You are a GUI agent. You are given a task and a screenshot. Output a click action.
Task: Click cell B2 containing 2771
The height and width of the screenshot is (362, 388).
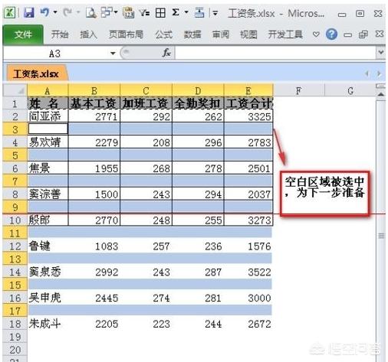pyautogui.click(x=94, y=116)
